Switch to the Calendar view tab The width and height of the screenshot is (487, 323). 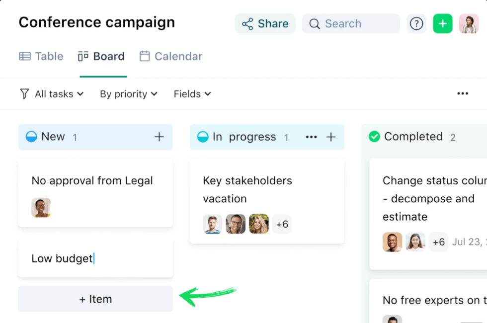(x=170, y=56)
